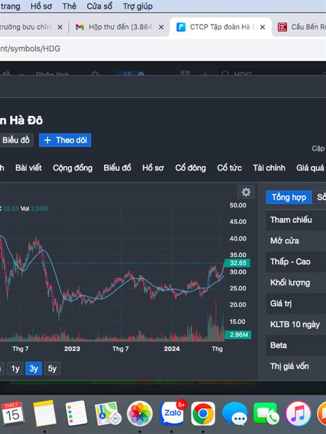Open Calendar from the Dock
Screen dimensions: 326x434
pyautogui.click(x=12, y=413)
